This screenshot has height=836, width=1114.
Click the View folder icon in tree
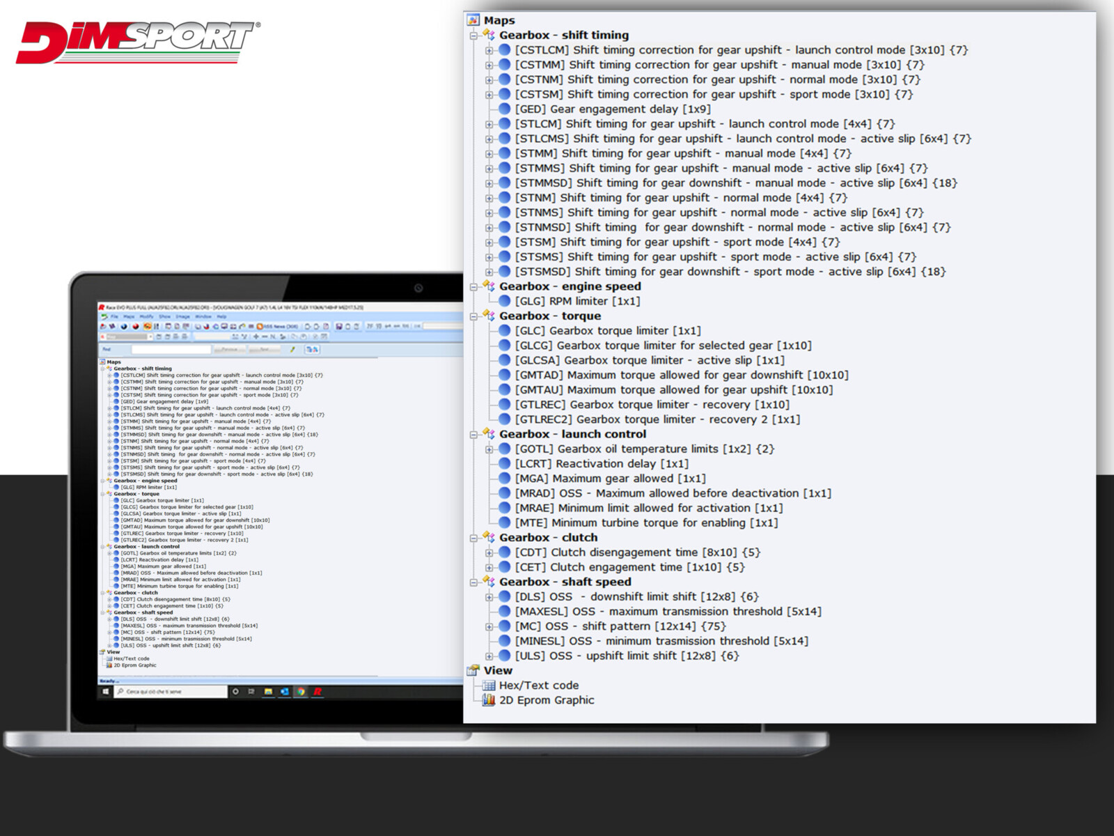(473, 670)
